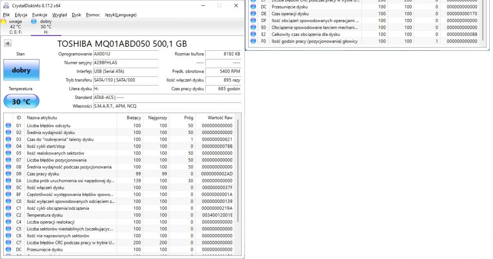Click the Najgorszy column header
This screenshot has width=493, height=259.
[x=157, y=118]
